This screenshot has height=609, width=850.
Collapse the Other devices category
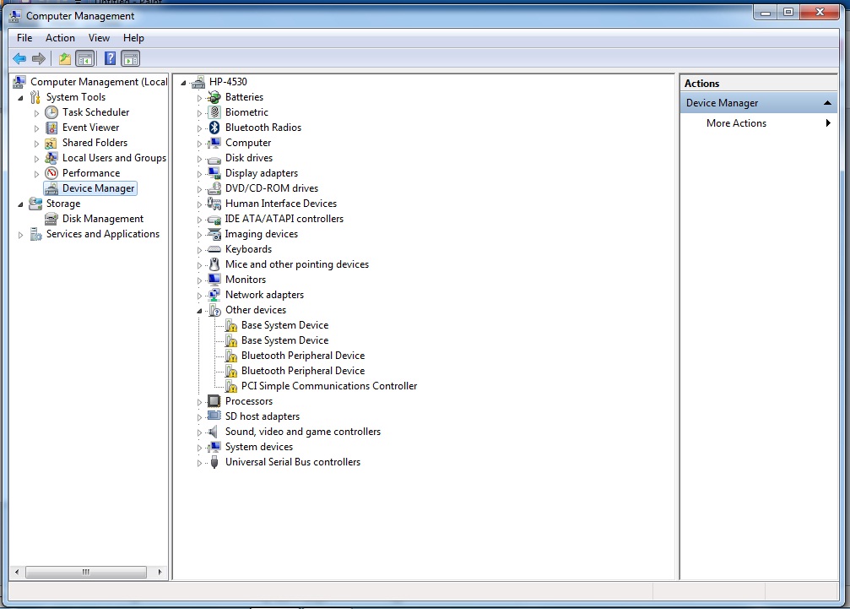coord(198,310)
